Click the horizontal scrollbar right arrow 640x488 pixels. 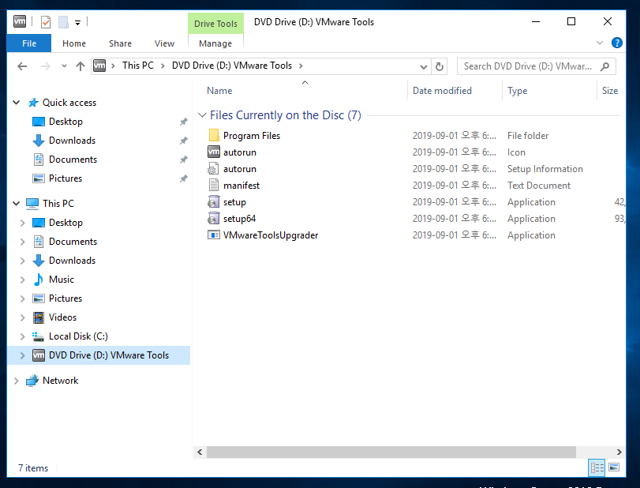point(619,452)
